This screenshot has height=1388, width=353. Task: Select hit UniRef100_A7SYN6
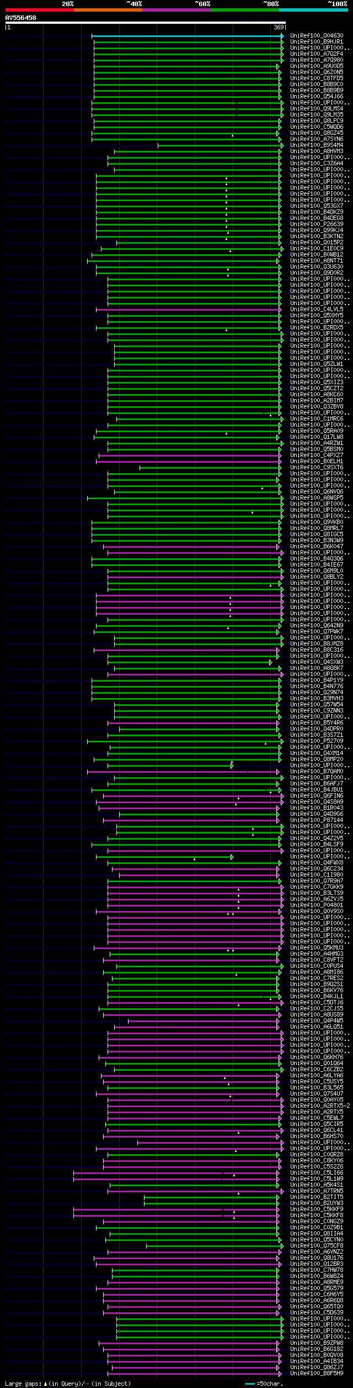317,139
